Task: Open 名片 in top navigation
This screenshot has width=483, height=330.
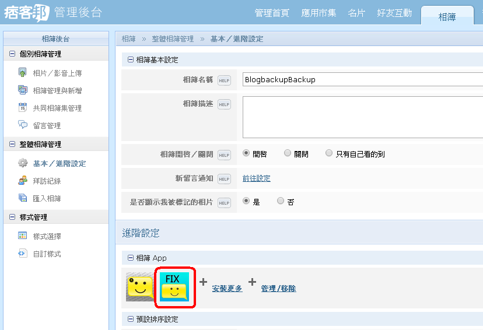Action: click(356, 13)
